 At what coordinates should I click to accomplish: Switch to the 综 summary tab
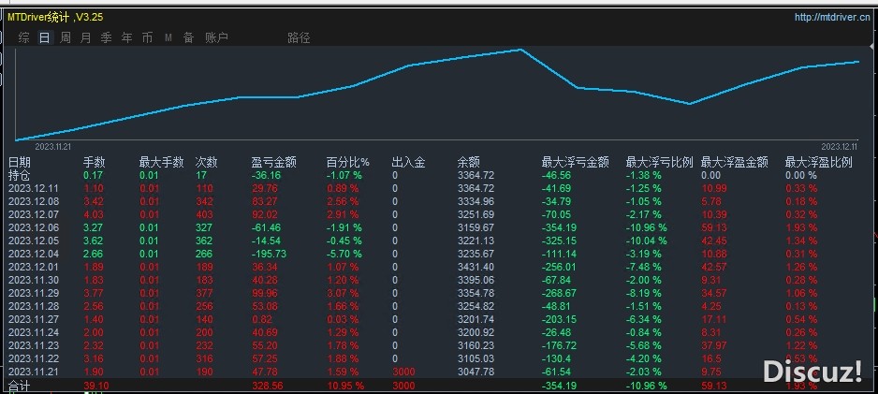[23, 38]
